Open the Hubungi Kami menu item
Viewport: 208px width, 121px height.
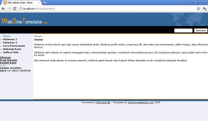coord(12,49)
